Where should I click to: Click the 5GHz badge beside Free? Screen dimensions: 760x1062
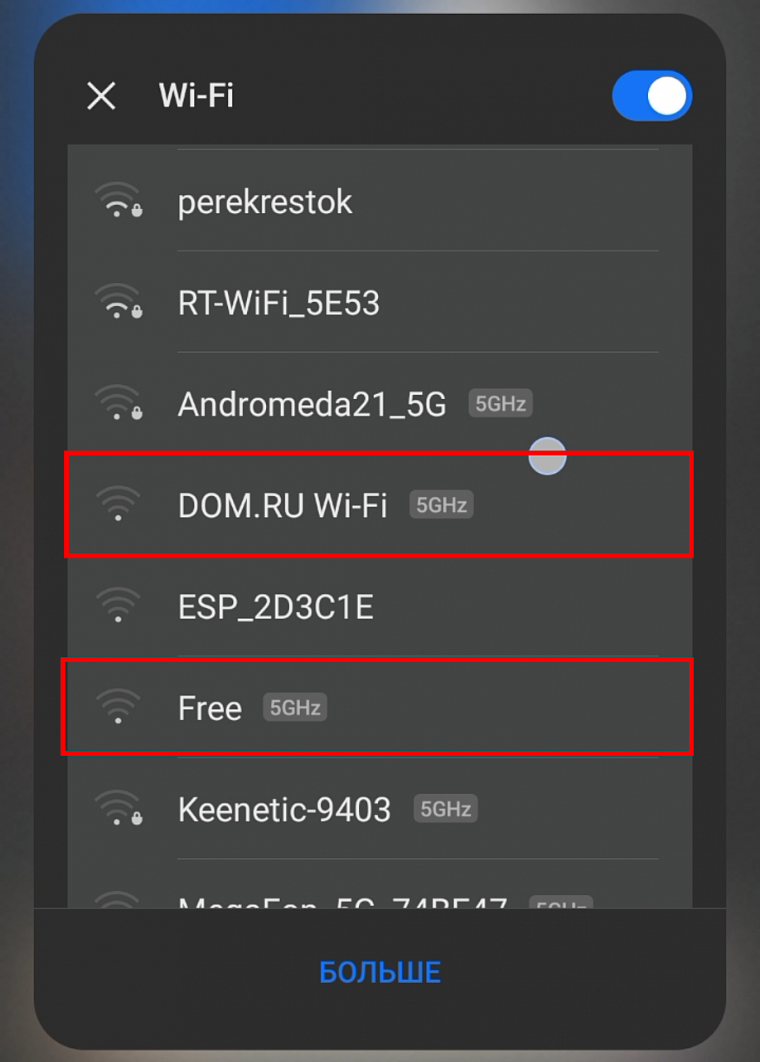click(295, 708)
